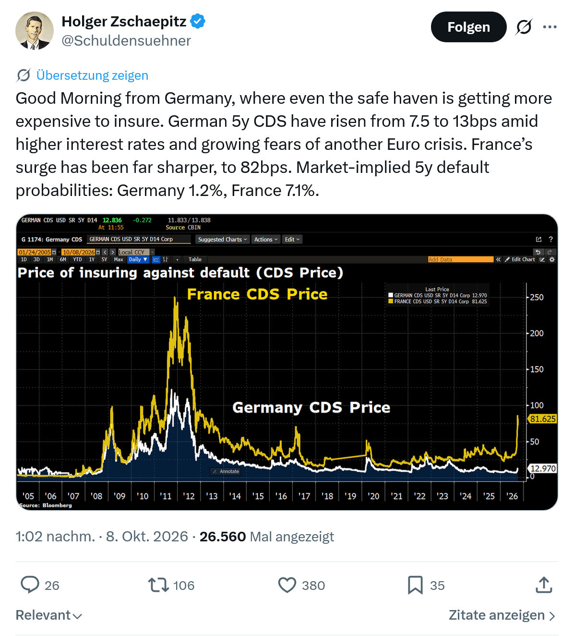
Task: Repost the tweet using retweet icon
Action: pyautogui.click(x=158, y=585)
